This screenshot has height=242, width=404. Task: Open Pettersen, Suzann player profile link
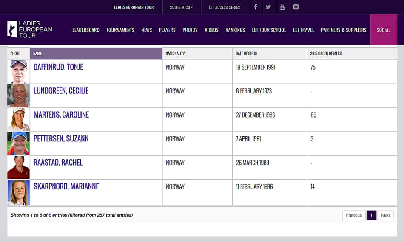click(x=61, y=139)
